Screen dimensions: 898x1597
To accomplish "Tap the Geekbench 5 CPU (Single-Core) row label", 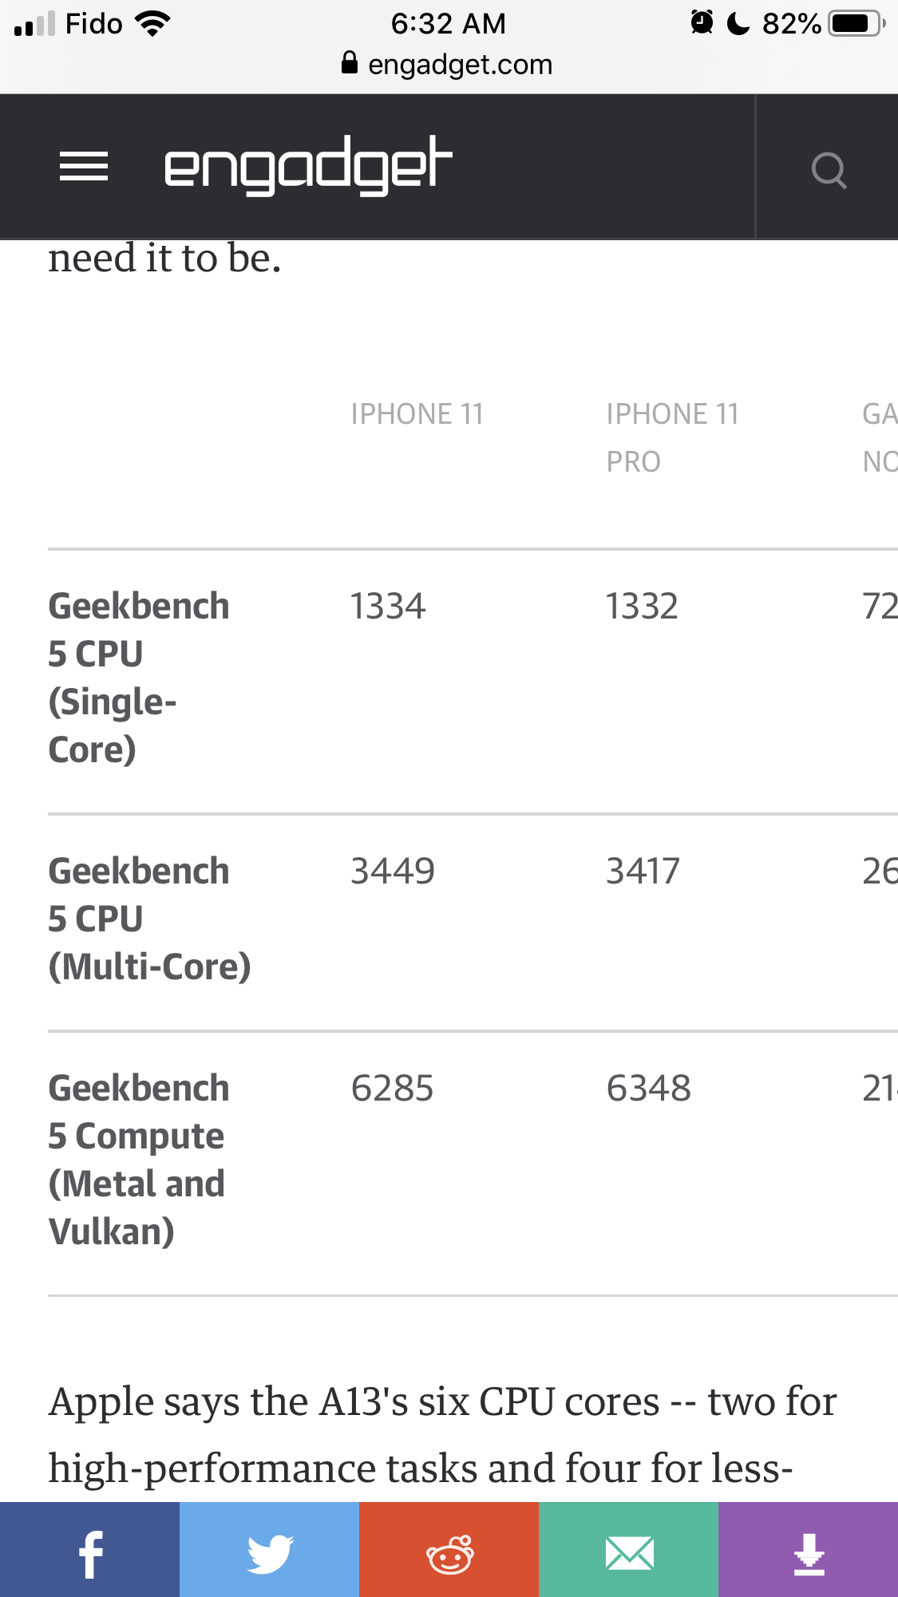I will pos(138,678).
